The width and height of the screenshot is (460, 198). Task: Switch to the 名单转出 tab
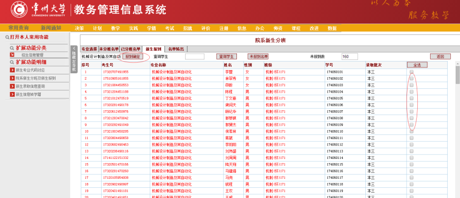coord(176,49)
